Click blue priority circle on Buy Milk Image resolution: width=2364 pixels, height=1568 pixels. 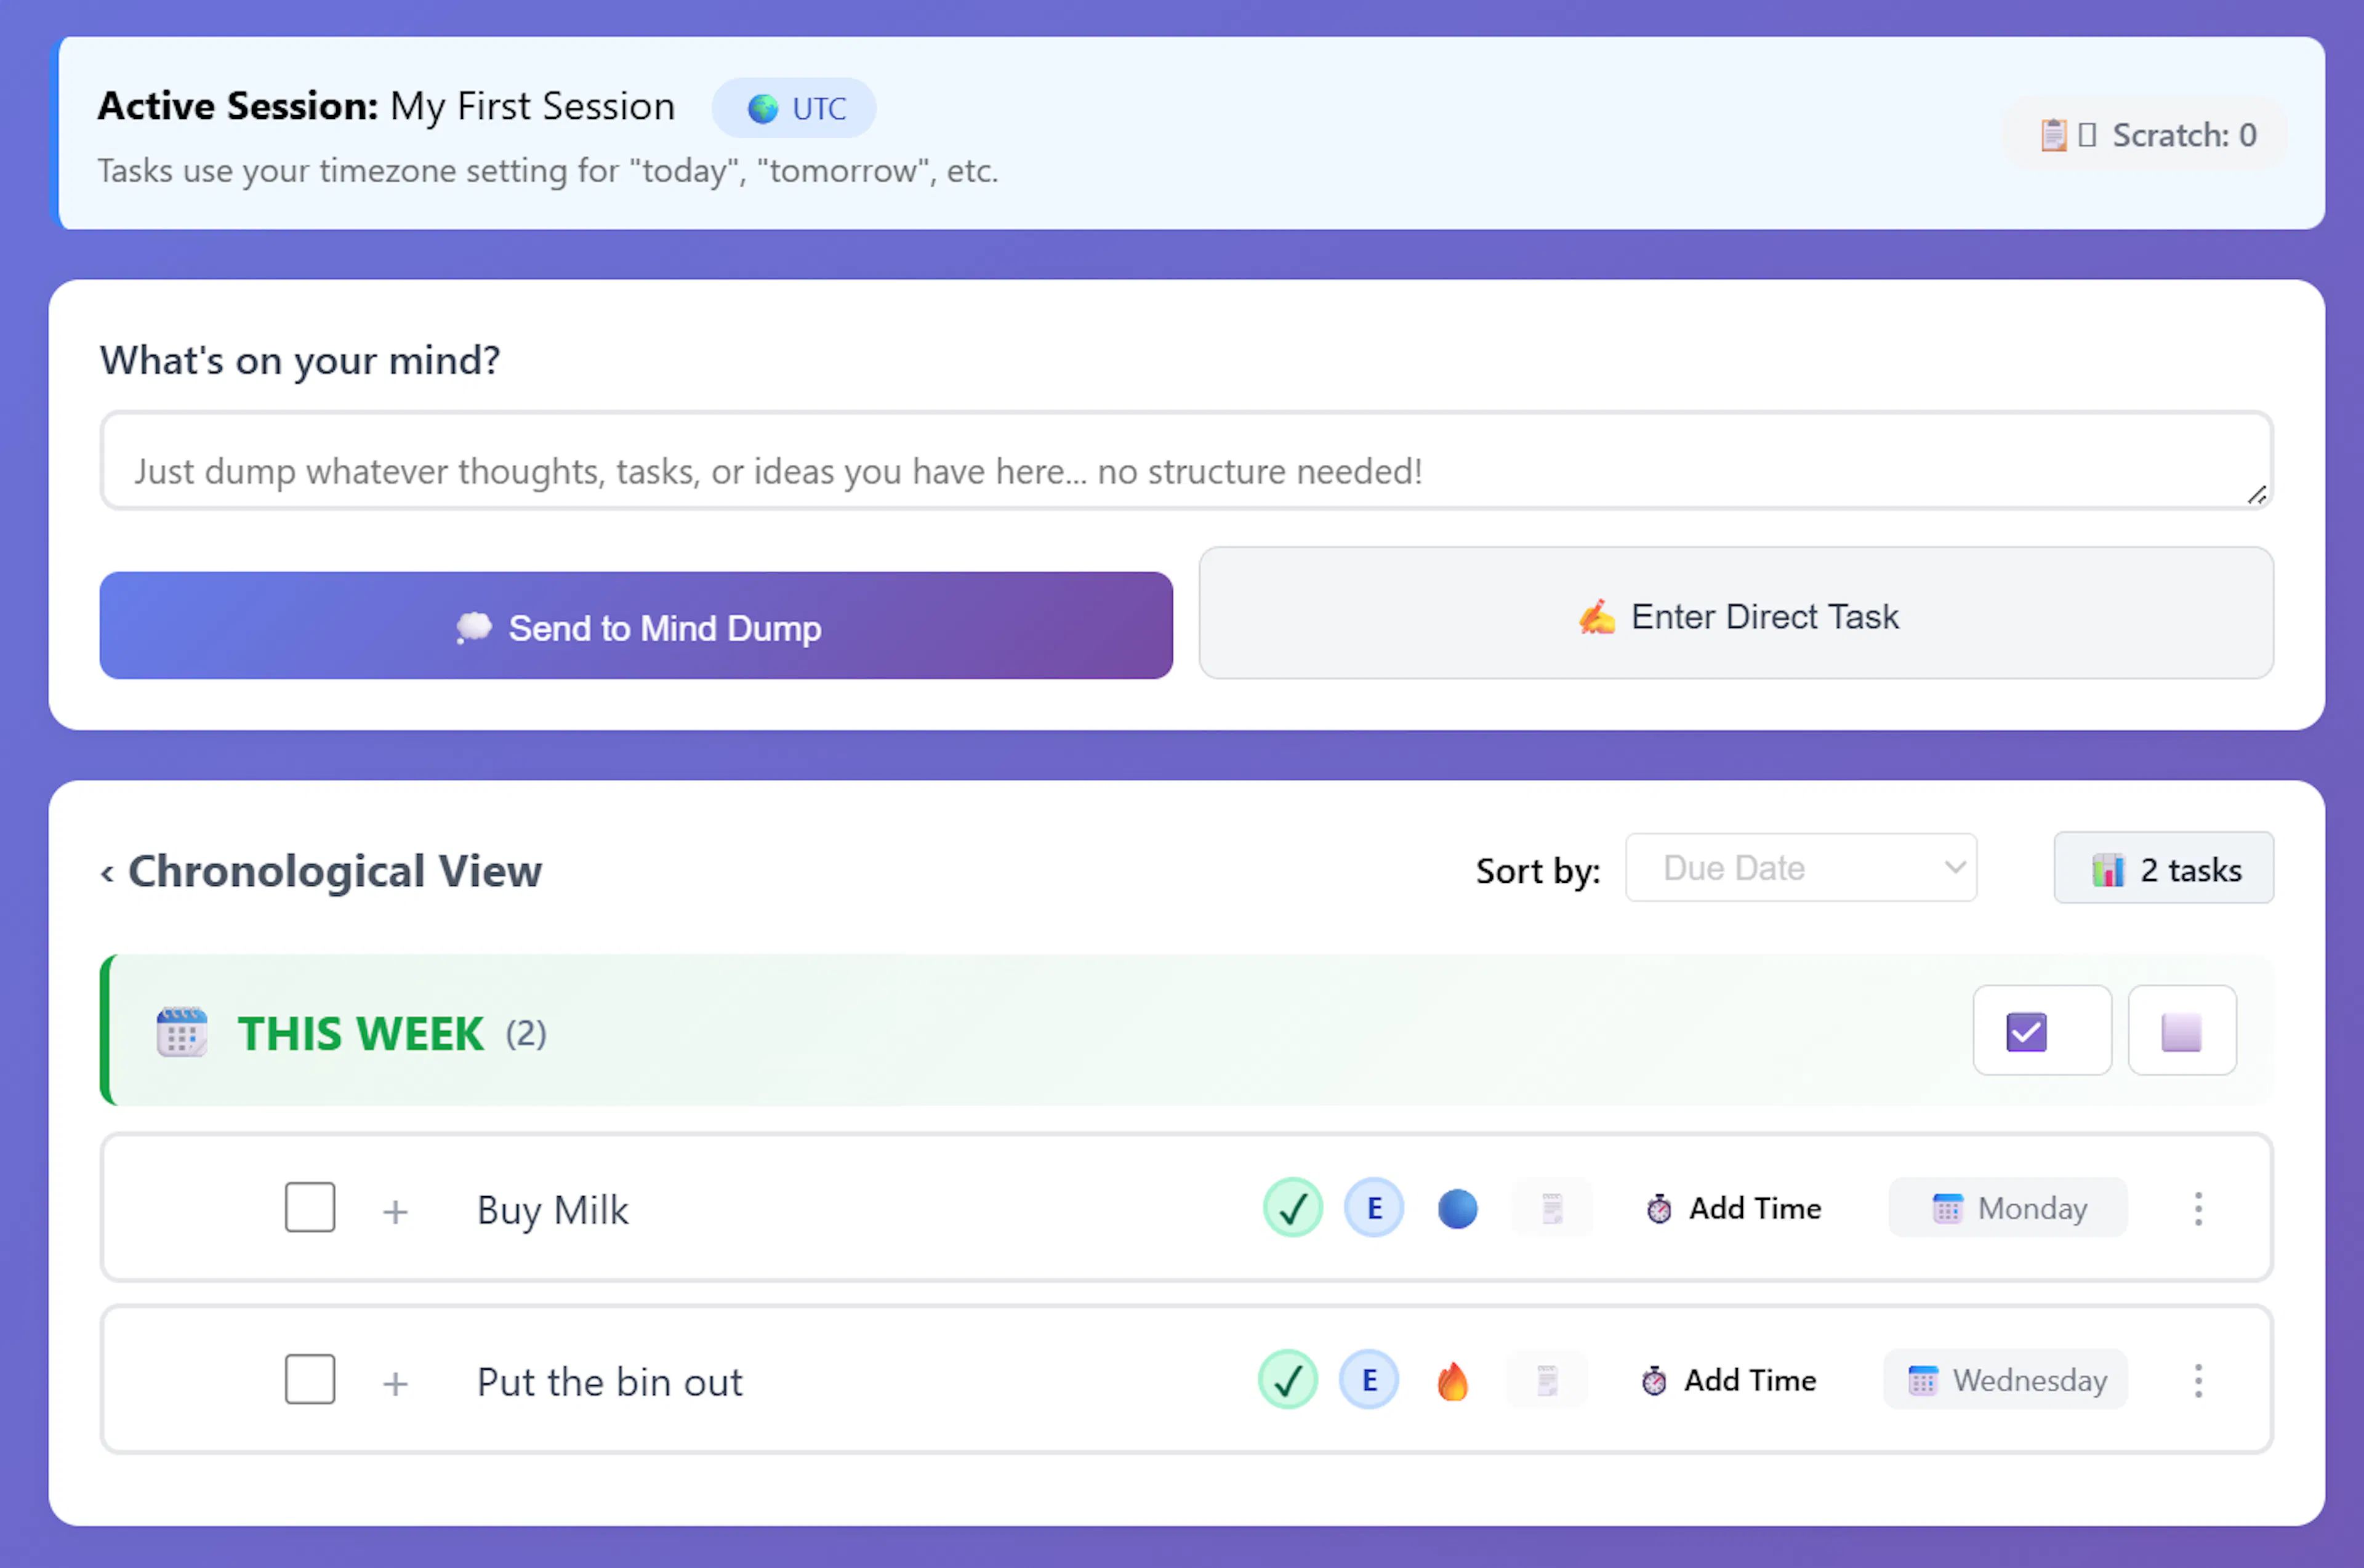(x=1457, y=1208)
